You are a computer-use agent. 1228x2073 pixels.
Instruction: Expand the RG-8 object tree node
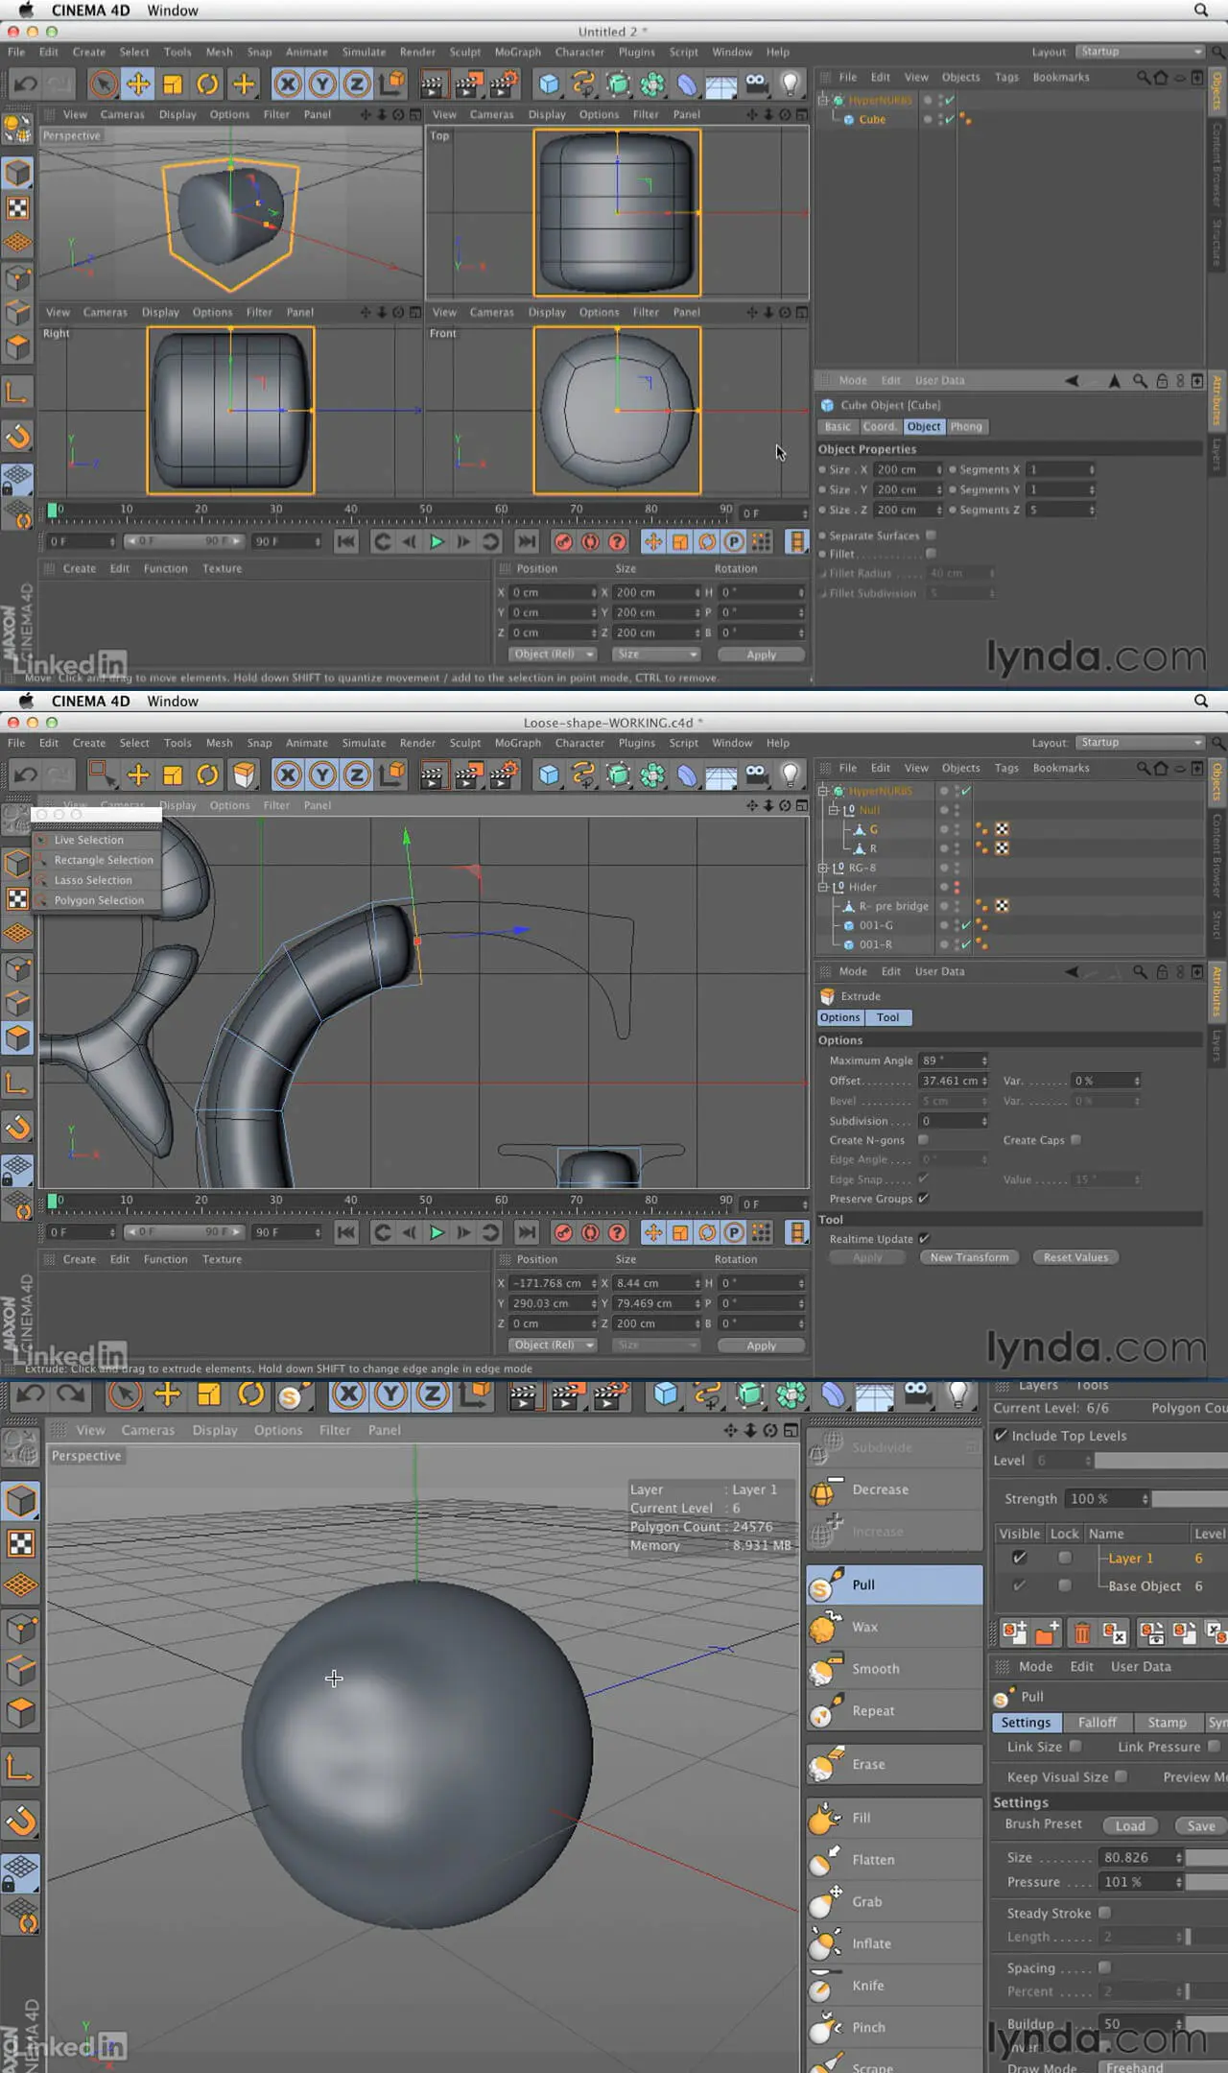pyautogui.click(x=822, y=868)
